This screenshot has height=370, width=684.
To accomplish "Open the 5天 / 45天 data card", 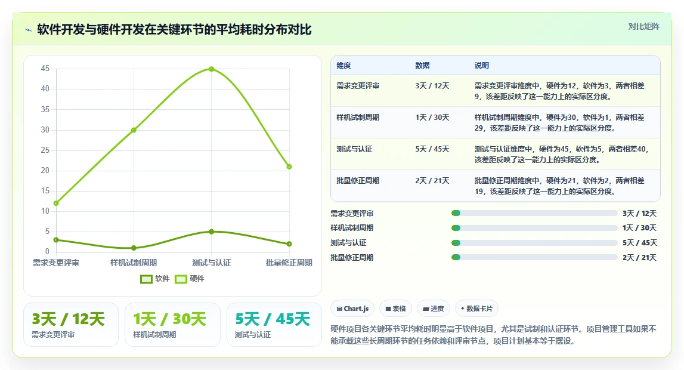I will [274, 325].
